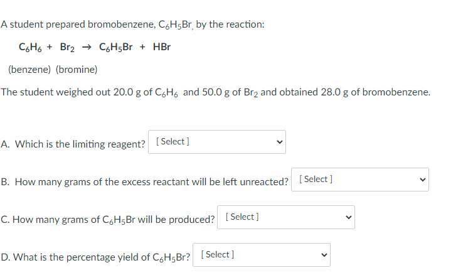Screen dimensions: 468x280
Task: Click the question D text about percentage yield
Action: tap(96, 257)
